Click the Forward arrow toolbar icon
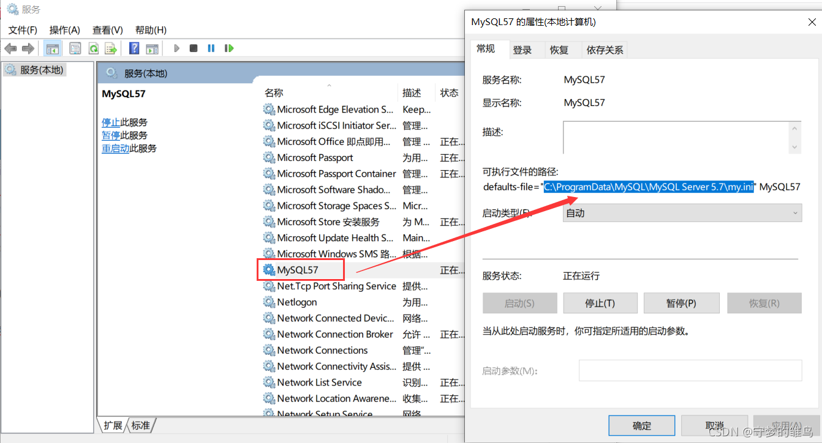Image resolution: width=822 pixels, height=443 pixels. [28, 48]
